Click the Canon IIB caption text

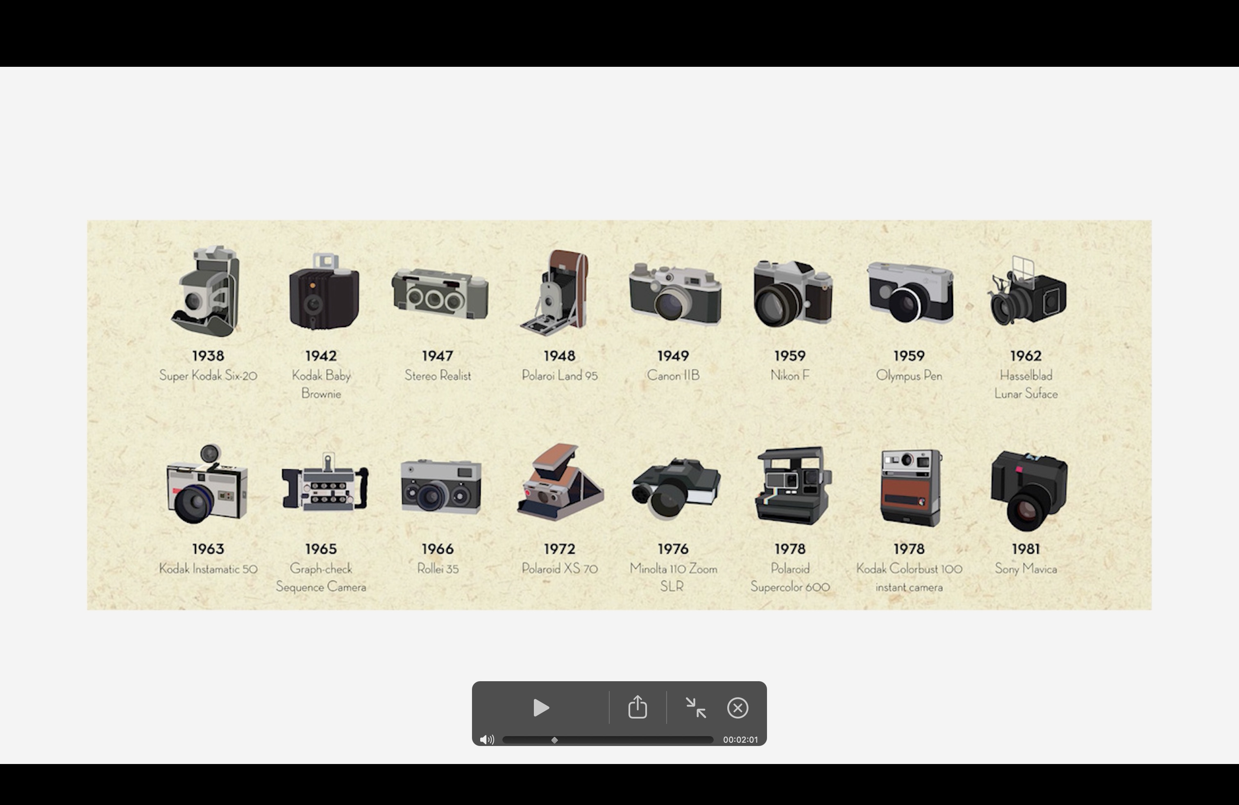pos(673,375)
